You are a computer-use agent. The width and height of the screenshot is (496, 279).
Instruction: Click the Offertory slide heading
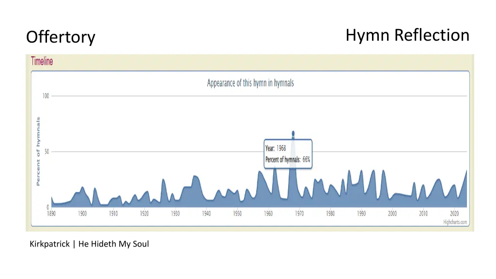point(61,37)
